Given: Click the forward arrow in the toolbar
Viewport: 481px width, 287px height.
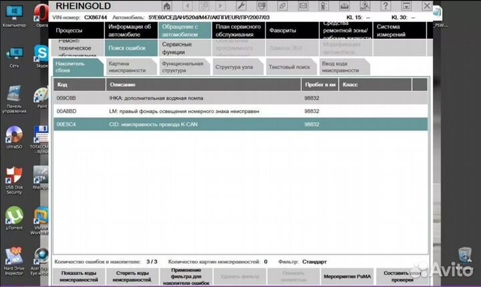Looking at the screenshot, I should 220,6.
